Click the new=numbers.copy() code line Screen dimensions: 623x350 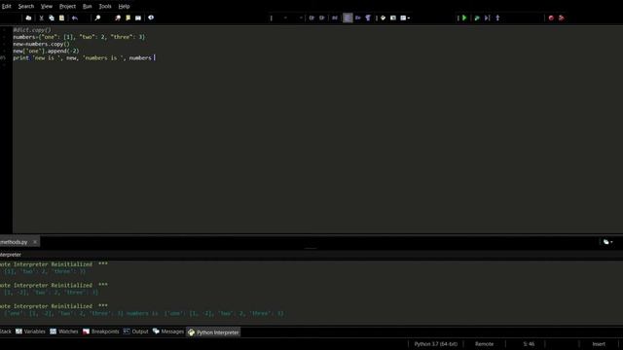point(41,44)
